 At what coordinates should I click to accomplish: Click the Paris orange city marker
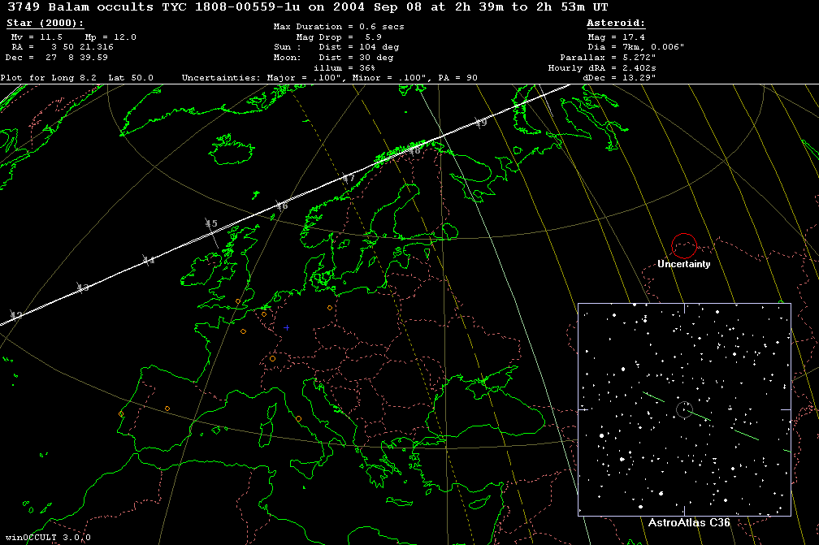[243, 331]
